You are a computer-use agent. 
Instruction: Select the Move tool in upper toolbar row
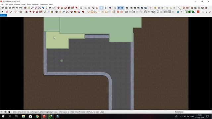(x=58, y=8)
